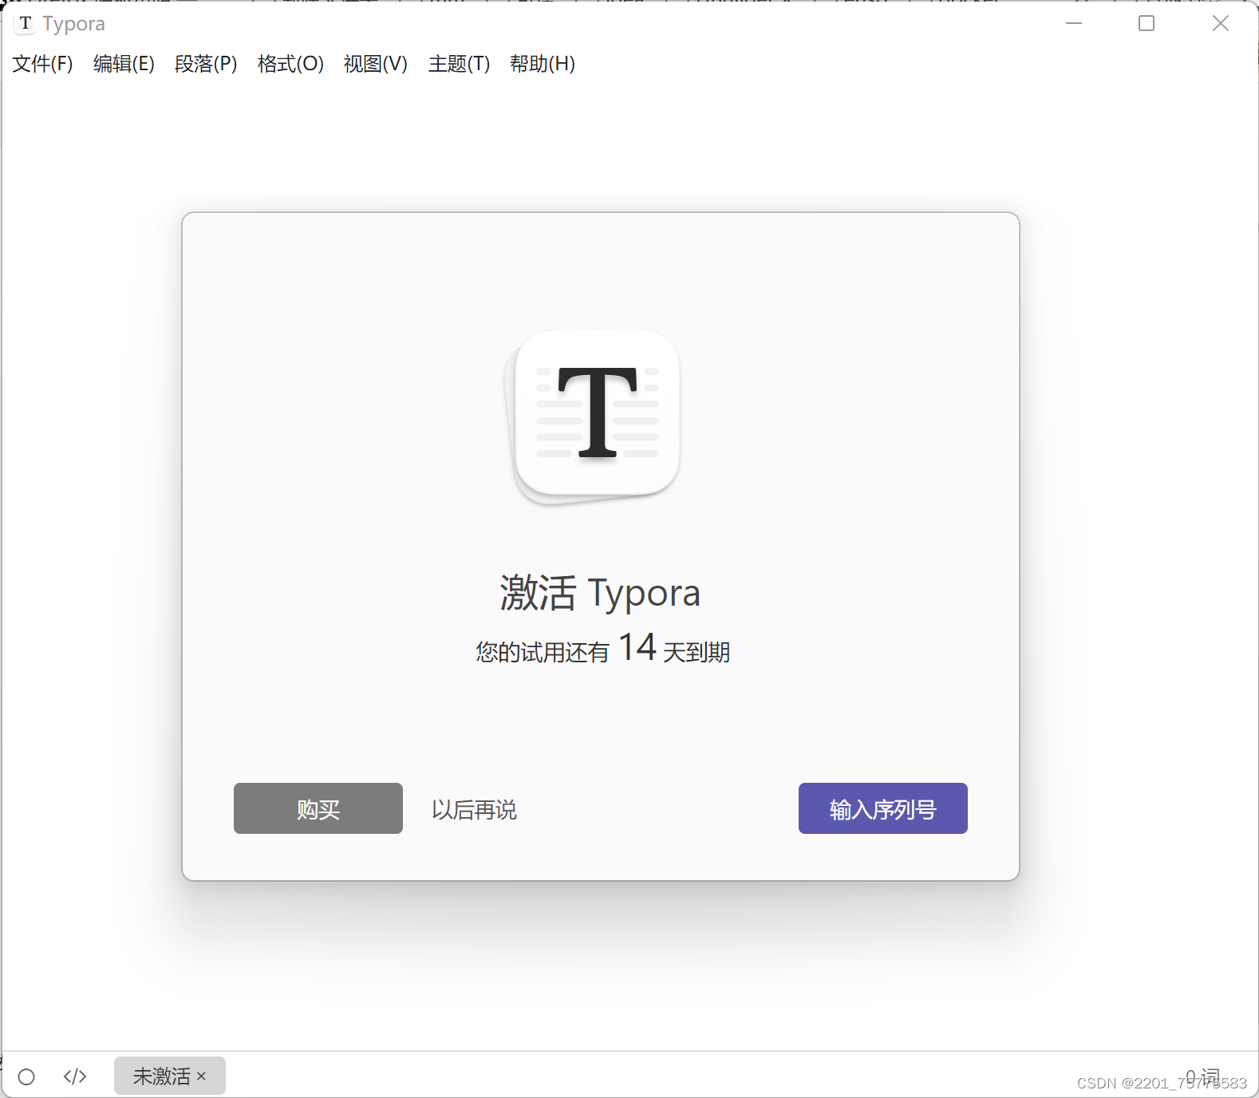Click the trial text 您的试用还有 14 天到期

(603, 648)
